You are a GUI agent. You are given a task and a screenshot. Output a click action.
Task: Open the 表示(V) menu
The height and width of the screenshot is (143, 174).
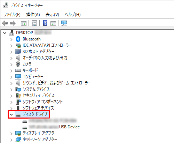coord(52,15)
